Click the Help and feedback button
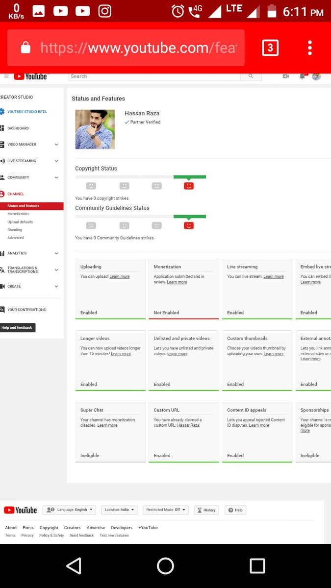The width and height of the screenshot is (331, 588). pos(17,328)
